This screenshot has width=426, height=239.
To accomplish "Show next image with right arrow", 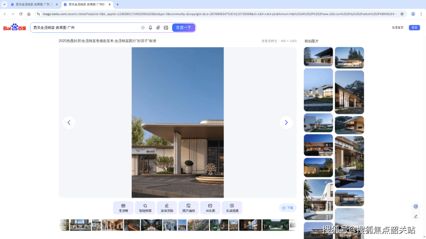I will pyautogui.click(x=286, y=122).
